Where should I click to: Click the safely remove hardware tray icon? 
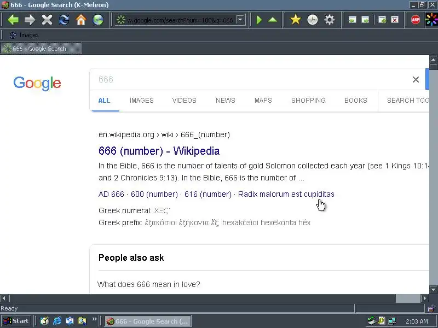click(x=372, y=321)
